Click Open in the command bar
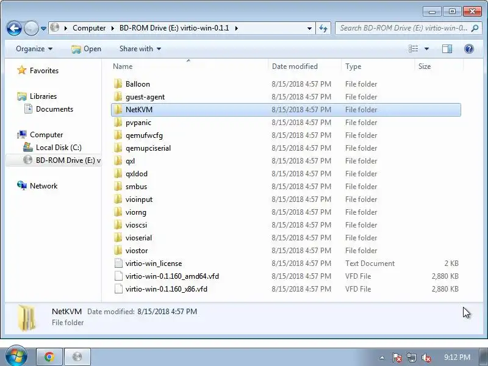 tap(87, 49)
